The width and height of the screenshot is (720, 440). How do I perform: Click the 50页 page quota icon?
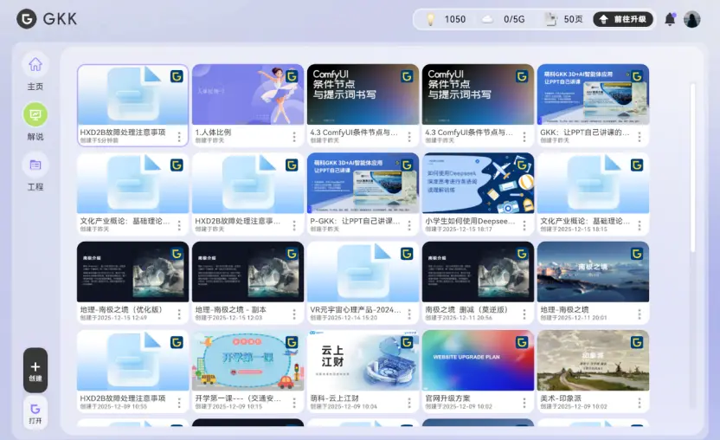pyautogui.click(x=549, y=19)
